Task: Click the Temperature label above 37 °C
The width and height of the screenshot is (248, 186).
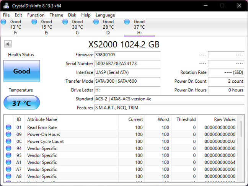Action: 21,90
